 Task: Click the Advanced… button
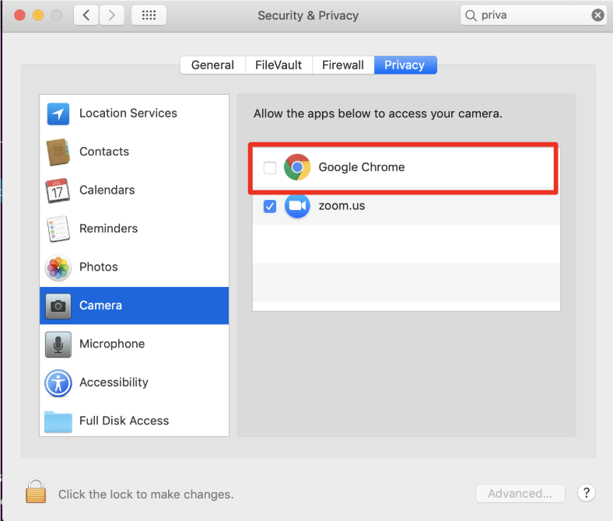point(520,494)
